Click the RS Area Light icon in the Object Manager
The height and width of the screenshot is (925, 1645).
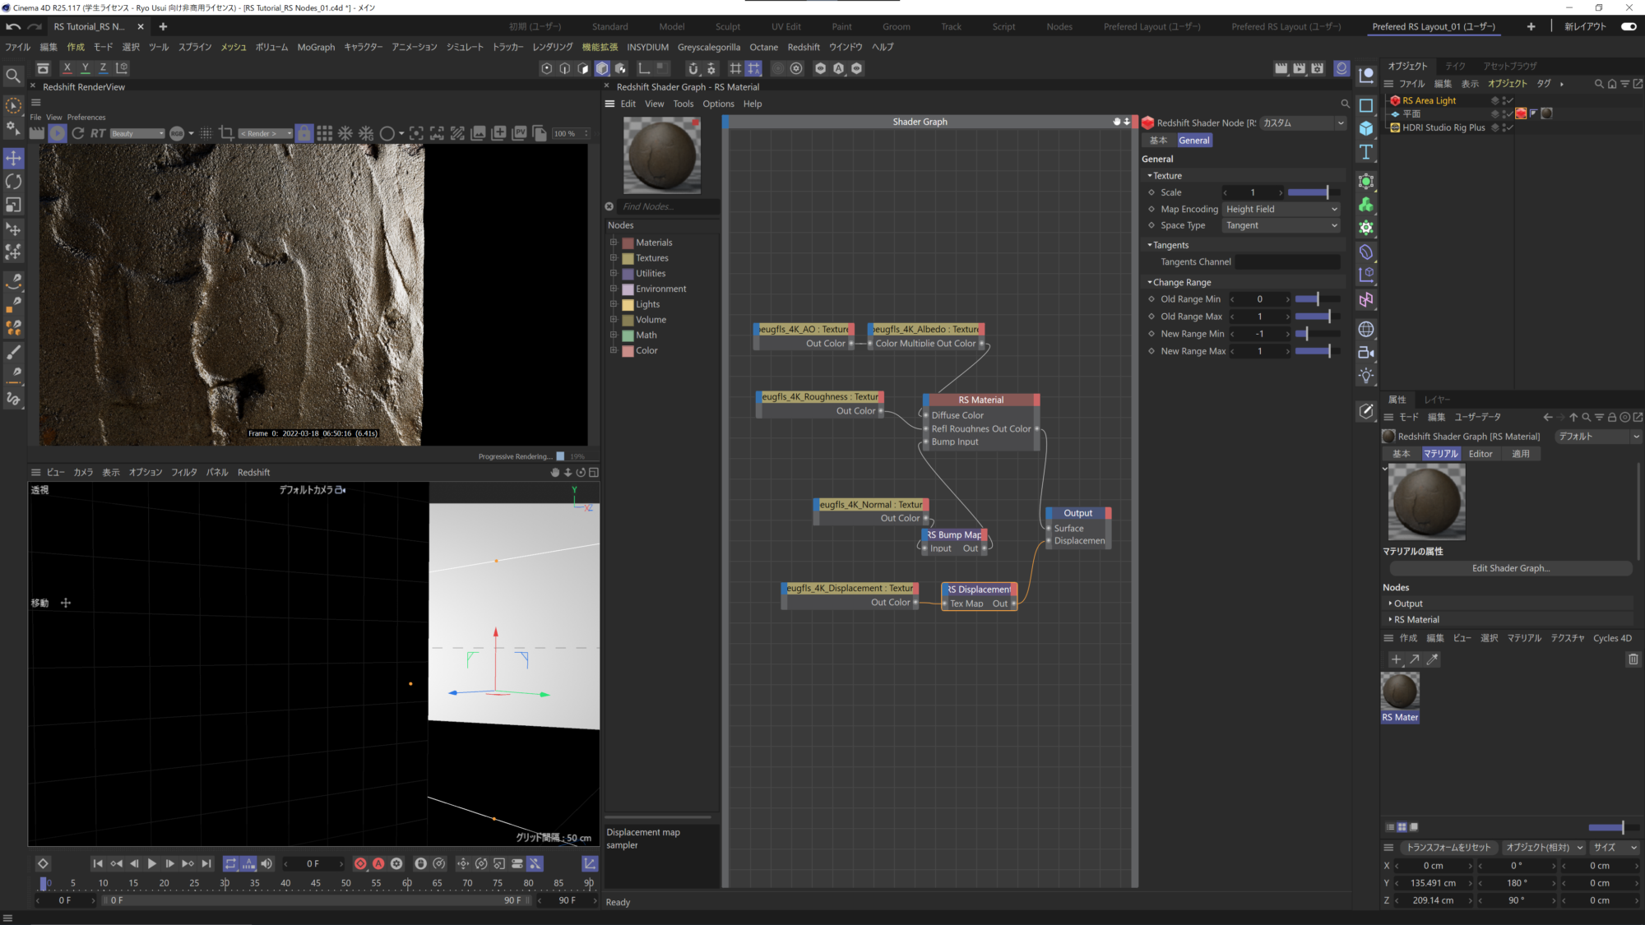point(1396,100)
